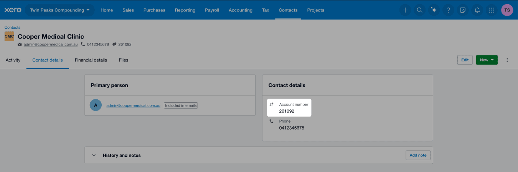Switch to the Financial details tab

(91, 60)
